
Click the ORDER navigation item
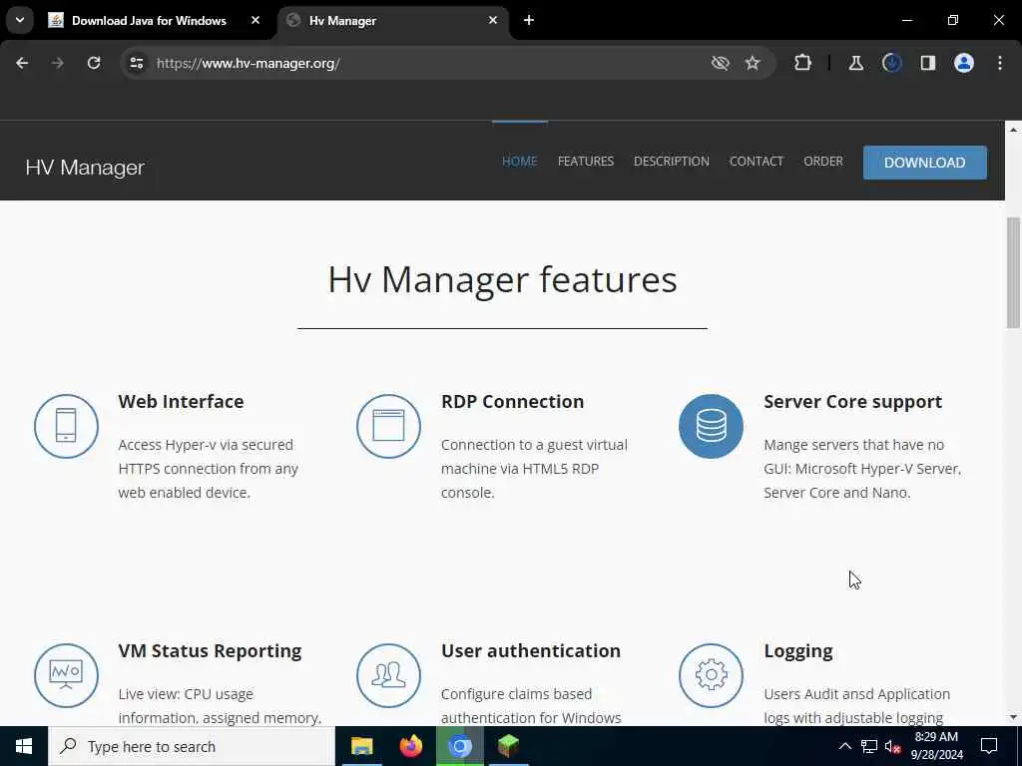[823, 161]
